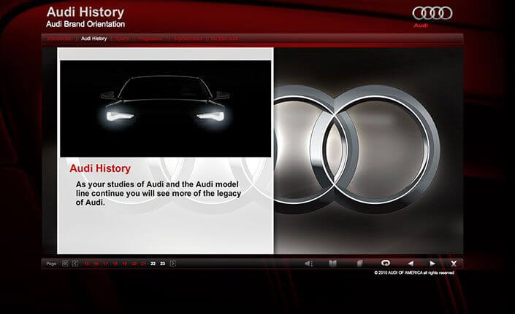Image resolution: width=515 pixels, height=314 pixels.
Task: Jump to first page with double-arrow button
Action: [x=65, y=263]
